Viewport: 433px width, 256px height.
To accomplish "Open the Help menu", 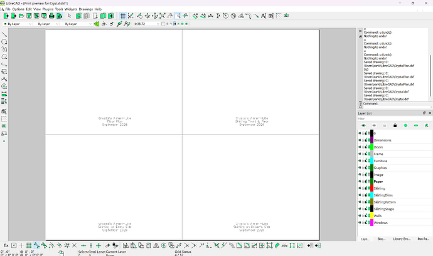I will (98, 9).
